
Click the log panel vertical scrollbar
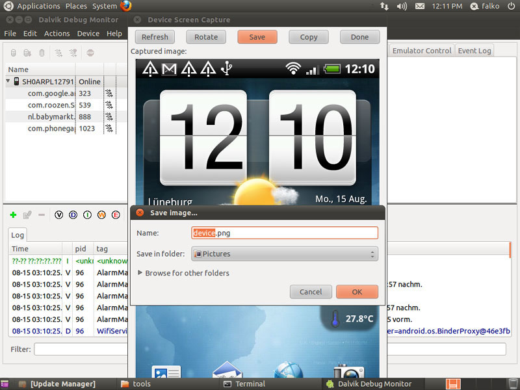point(510,250)
